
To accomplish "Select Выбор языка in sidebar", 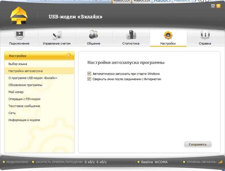I will click(x=39, y=64).
